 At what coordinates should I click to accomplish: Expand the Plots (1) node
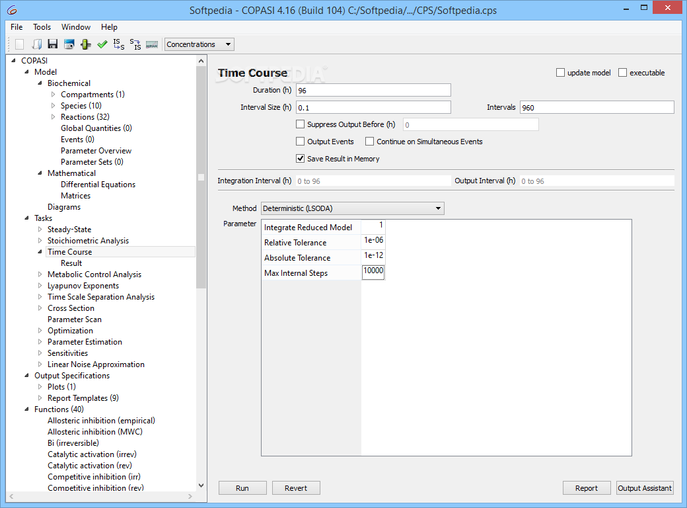coord(40,386)
